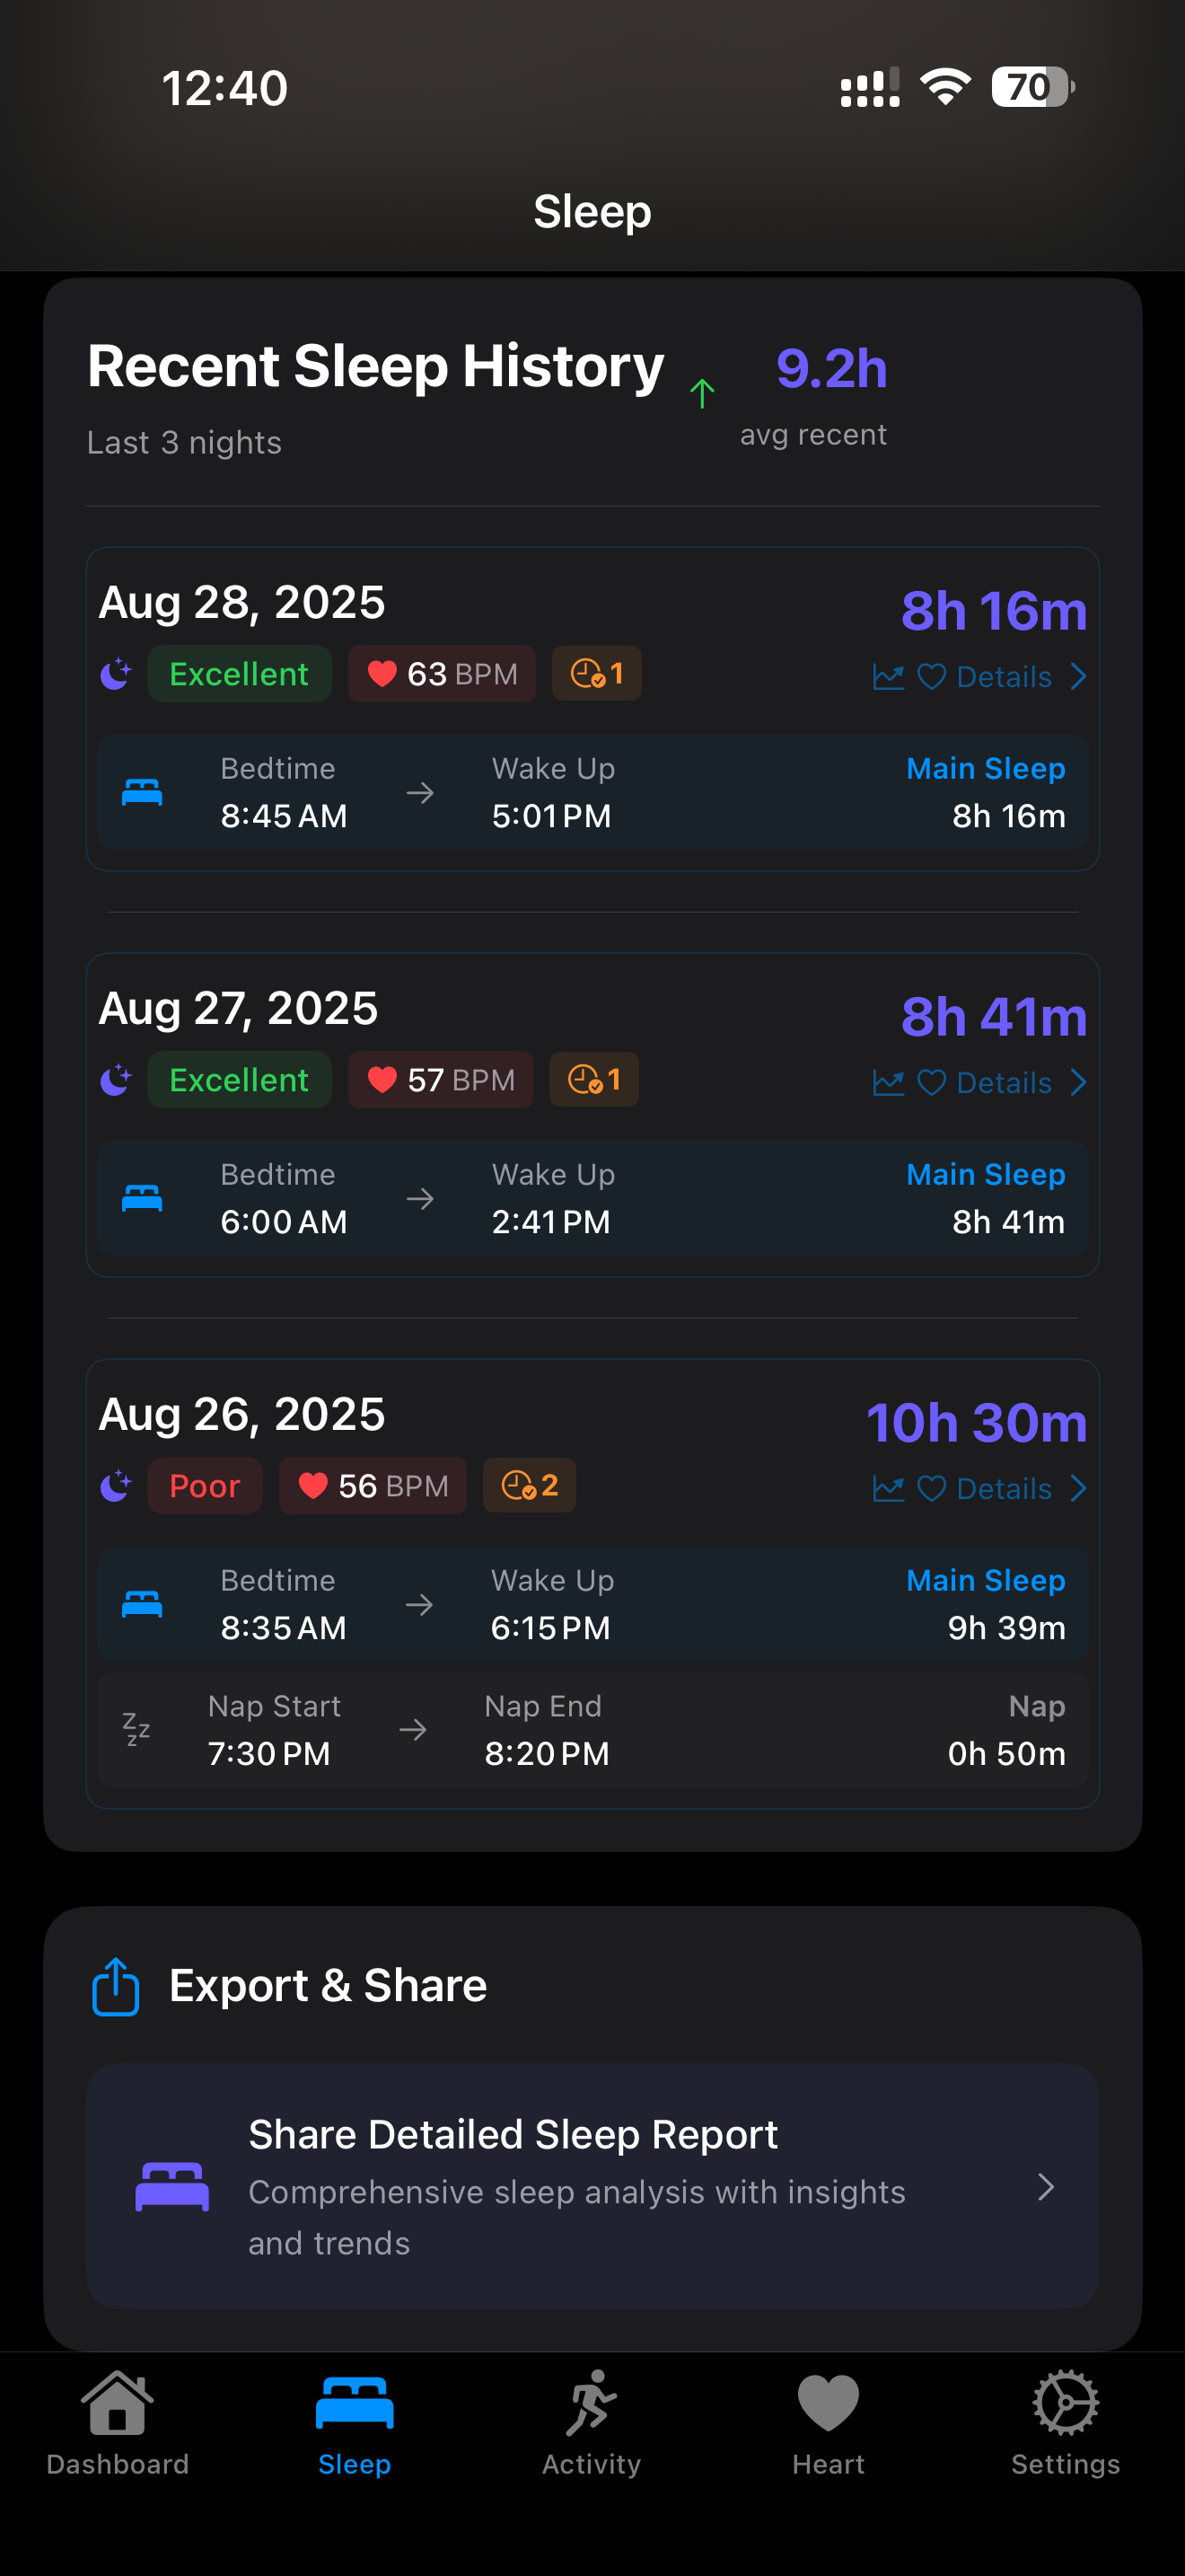Open the Heart tab
Viewport: 1185px width, 2576px height.
pos(829,2421)
